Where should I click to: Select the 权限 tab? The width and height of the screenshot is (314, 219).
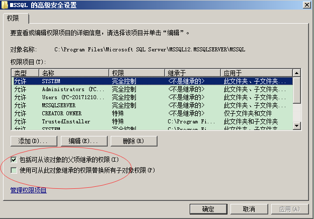pyautogui.click(x=16, y=19)
